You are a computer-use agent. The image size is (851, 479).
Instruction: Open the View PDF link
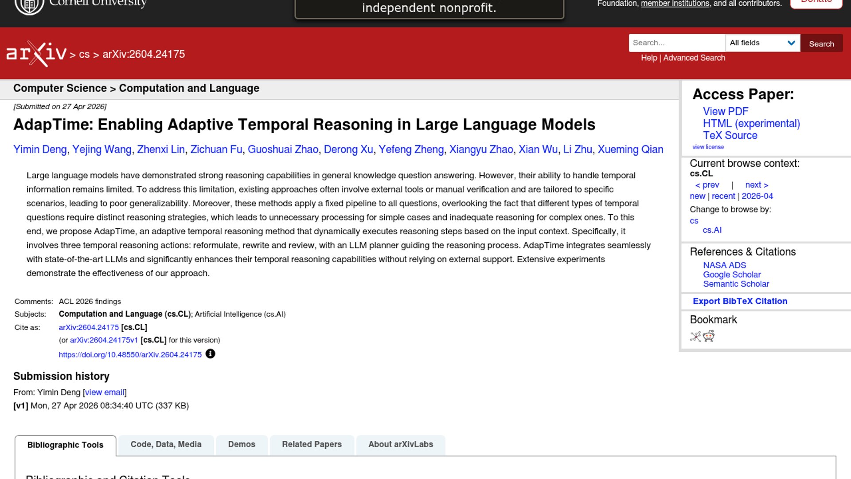point(725,111)
